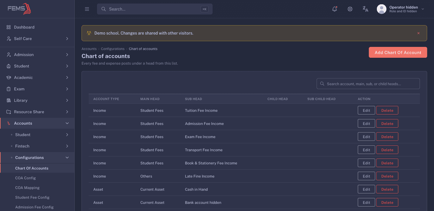
Task: Click the Student backpack icon
Action: (x=9, y=66)
